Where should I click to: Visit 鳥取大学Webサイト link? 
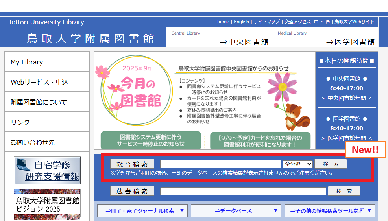pos(354,22)
